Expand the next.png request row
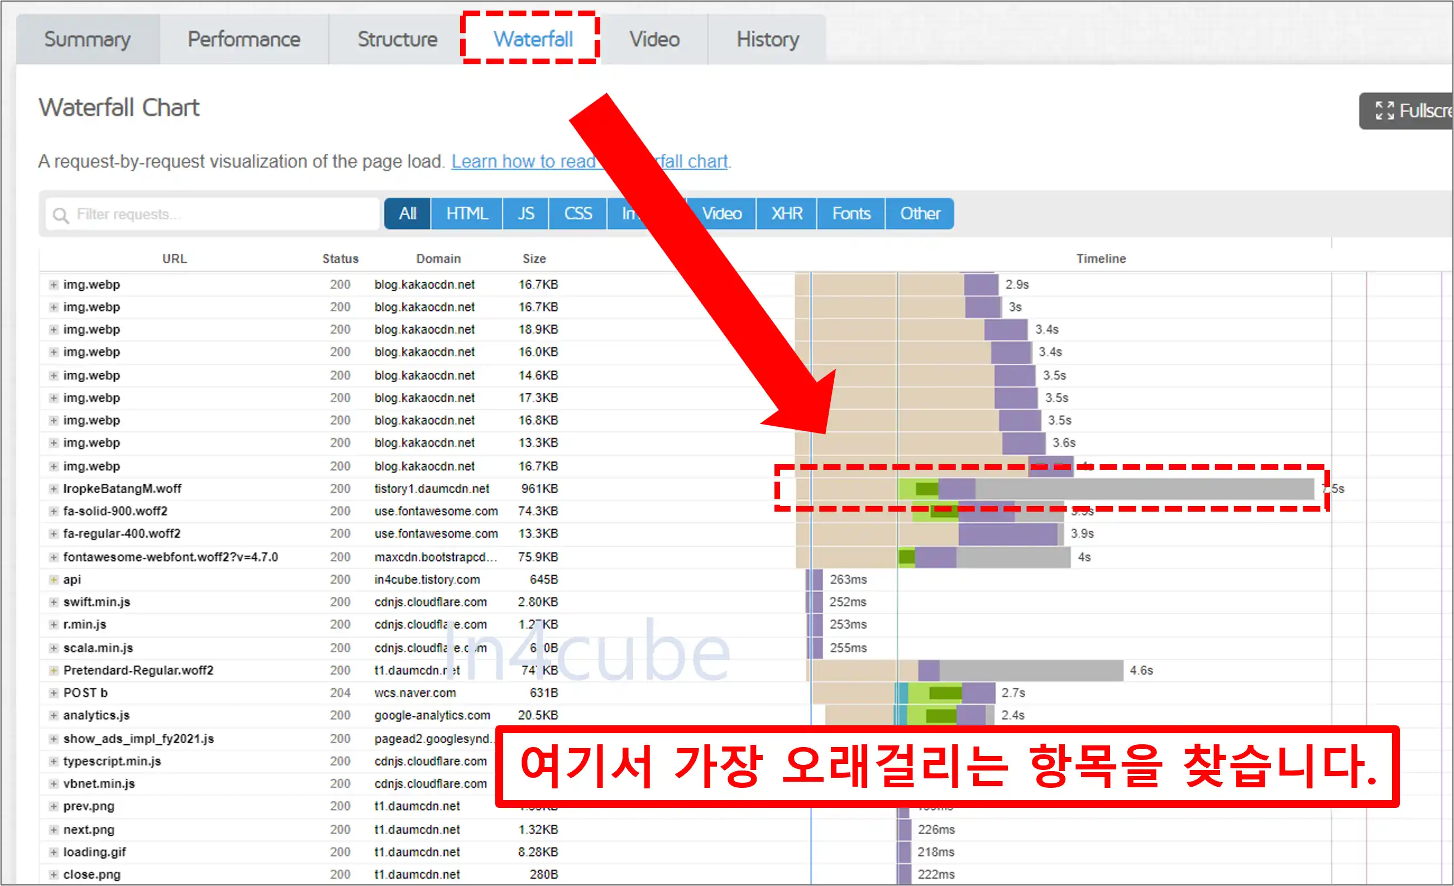 54,830
